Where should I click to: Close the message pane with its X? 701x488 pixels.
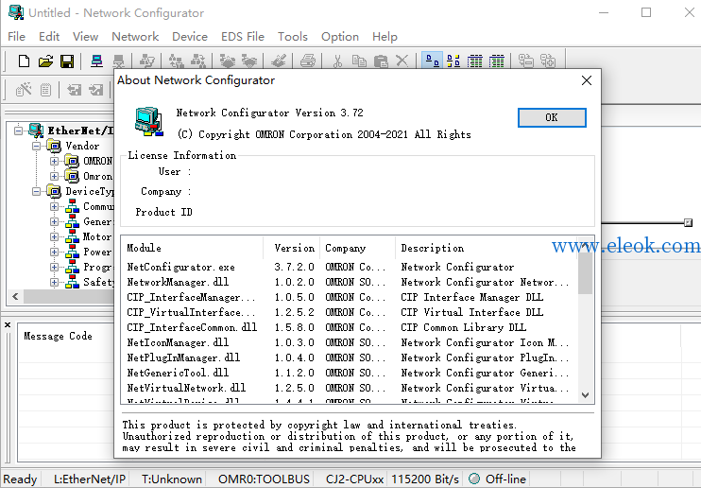[x=8, y=325]
